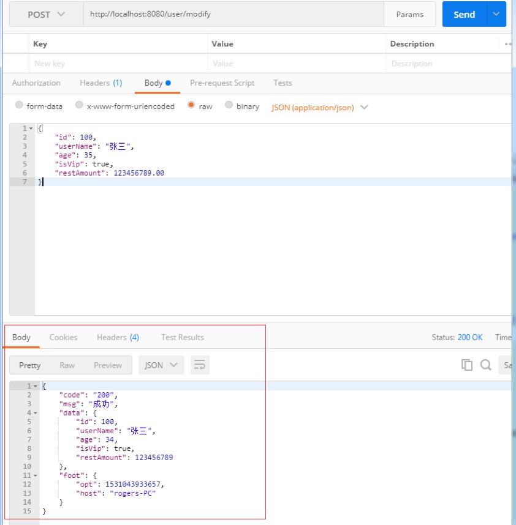516x525 pixels.
Task: Open the Send options dropdown arrow
Action: tap(496, 15)
